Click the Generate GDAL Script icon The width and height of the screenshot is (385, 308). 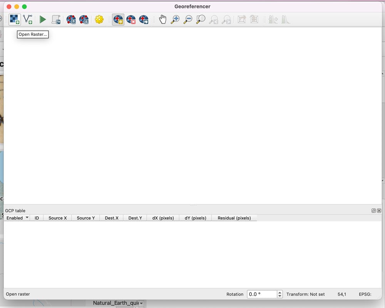56,19
